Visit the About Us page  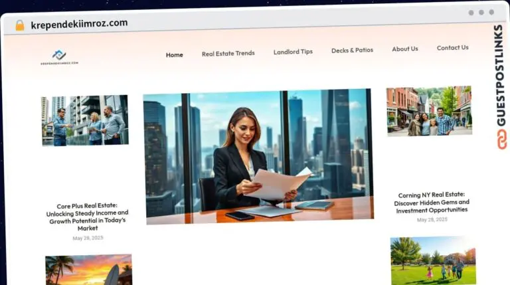click(x=404, y=48)
